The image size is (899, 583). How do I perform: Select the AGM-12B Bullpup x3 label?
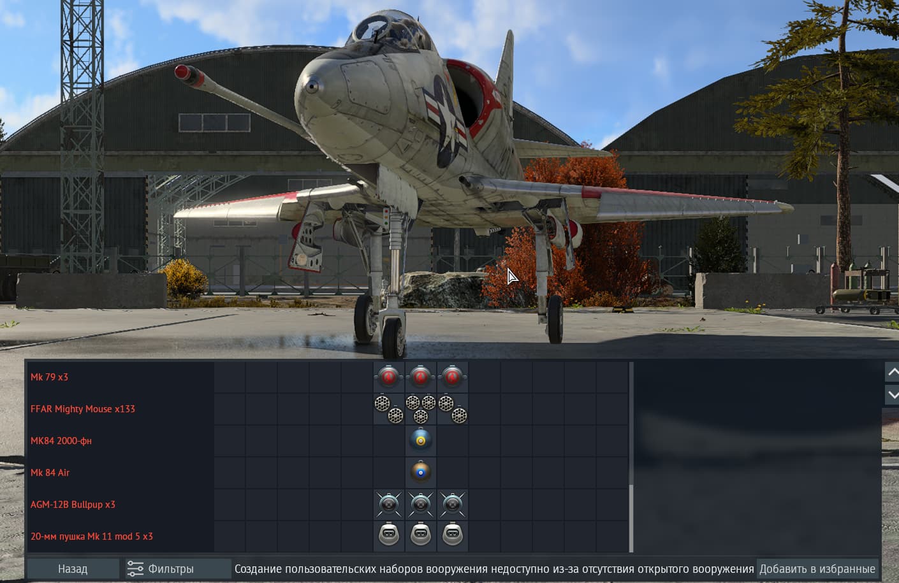coord(73,505)
